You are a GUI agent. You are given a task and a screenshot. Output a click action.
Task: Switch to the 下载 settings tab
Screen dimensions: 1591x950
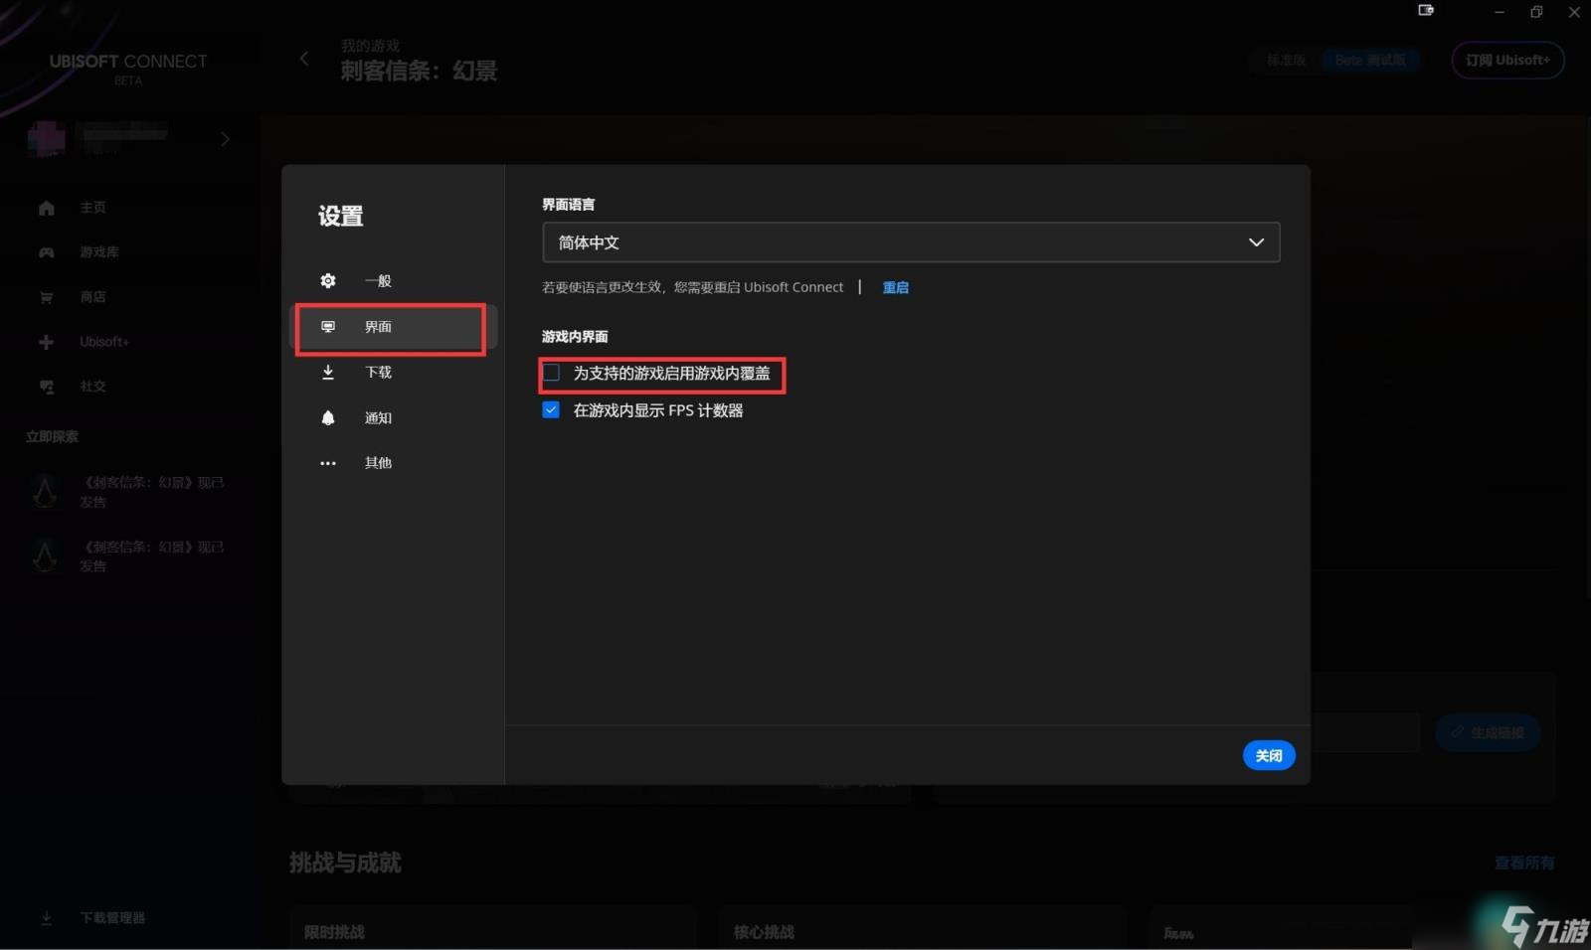(x=393, y=373)
